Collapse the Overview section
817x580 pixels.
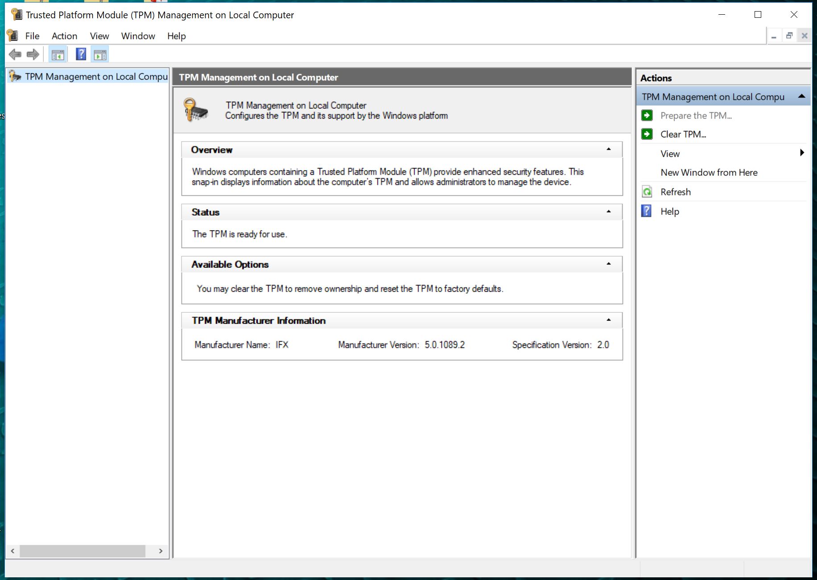point(609,149)
